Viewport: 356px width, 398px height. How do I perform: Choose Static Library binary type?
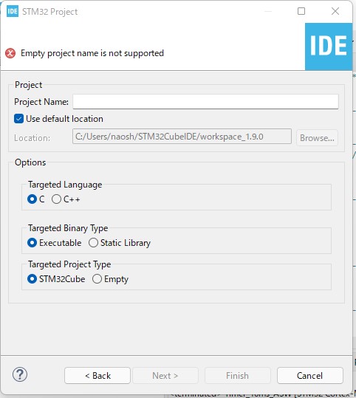pyautogui.click(x=93, y=243)
